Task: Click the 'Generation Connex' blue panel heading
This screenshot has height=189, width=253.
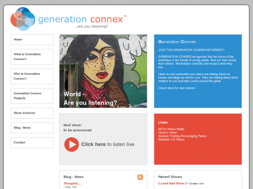Action: 177,42
